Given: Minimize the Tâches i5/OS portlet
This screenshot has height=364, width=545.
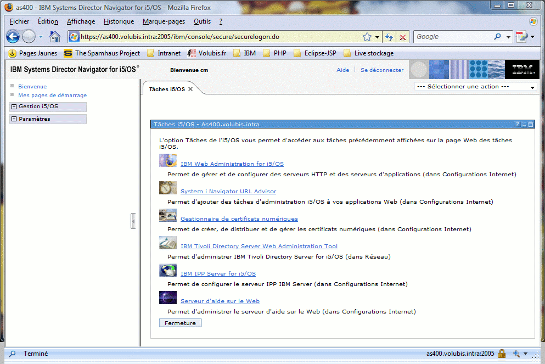Looking at the screenshot, I should 524,125.
